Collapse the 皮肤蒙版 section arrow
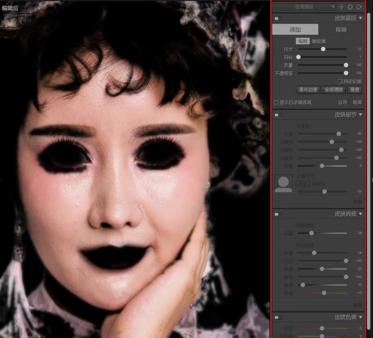Image resolution: width=373 pixels, height=338 pixels. pyautogui.click(x=361, y=19)
